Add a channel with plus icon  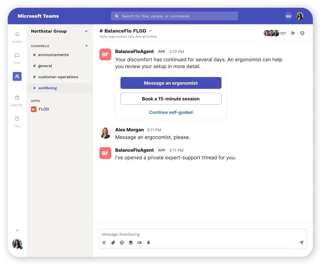click(87, 46)
